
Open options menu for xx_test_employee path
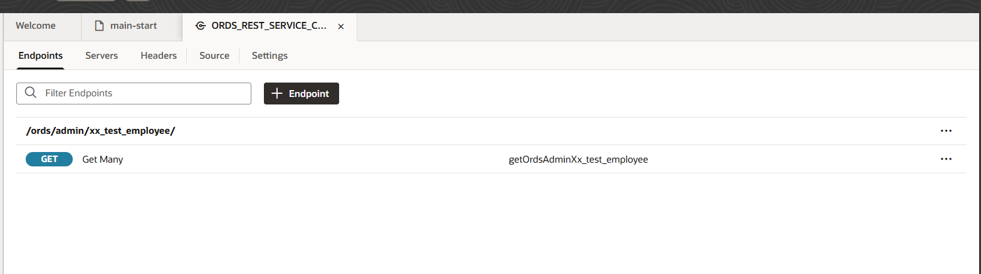pyautogui.click(x=946, y=131)
